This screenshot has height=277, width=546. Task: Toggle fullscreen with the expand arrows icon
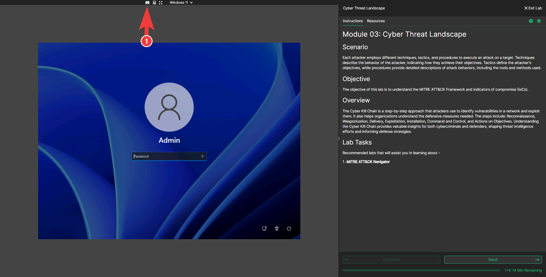point(161,3)
